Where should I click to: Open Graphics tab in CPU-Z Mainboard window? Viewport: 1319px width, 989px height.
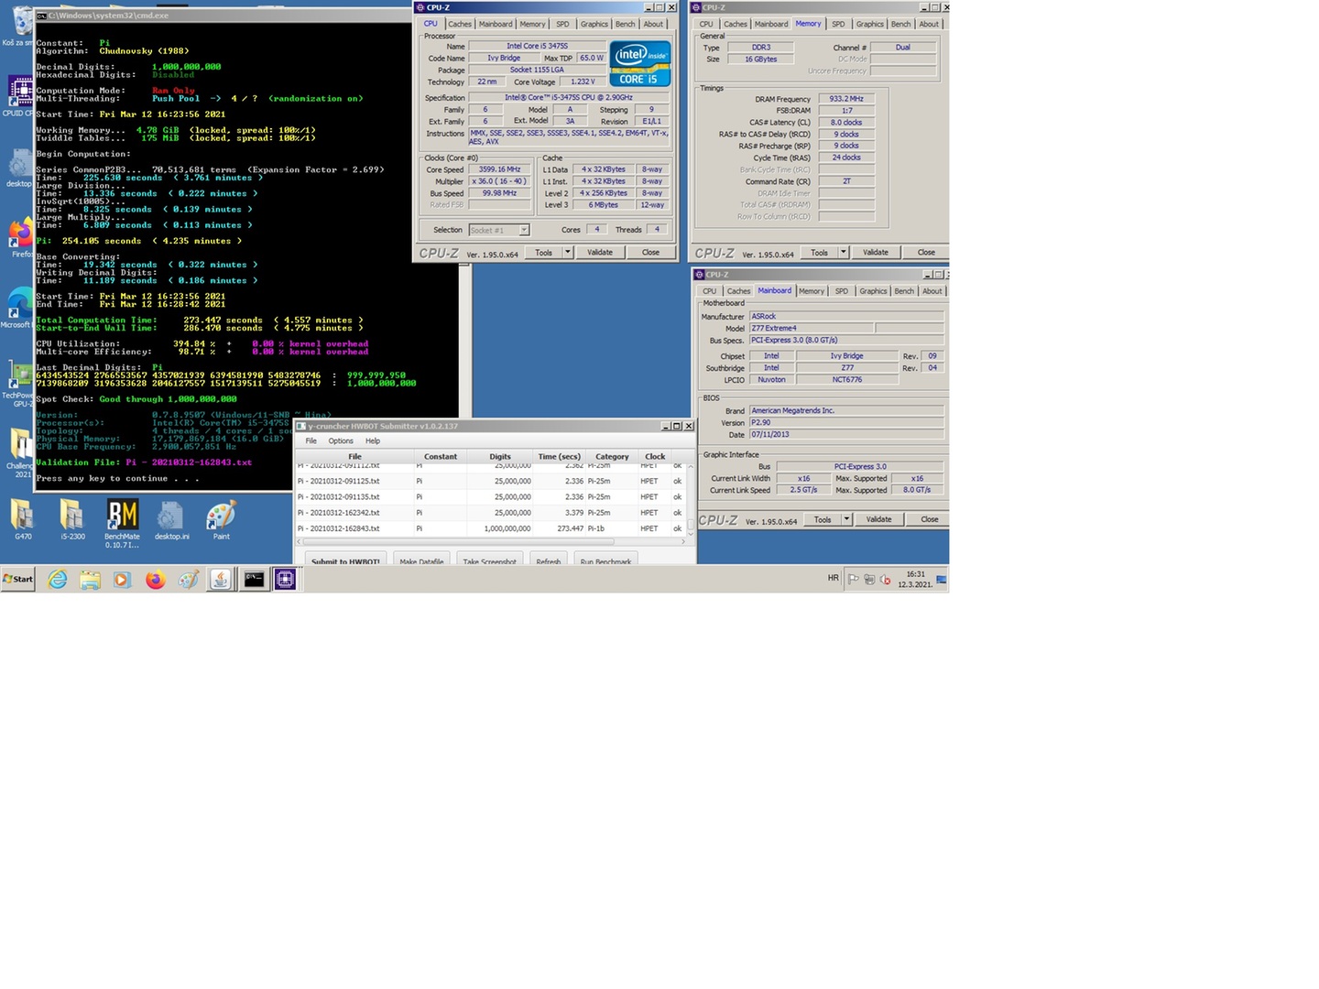point(873,291)
